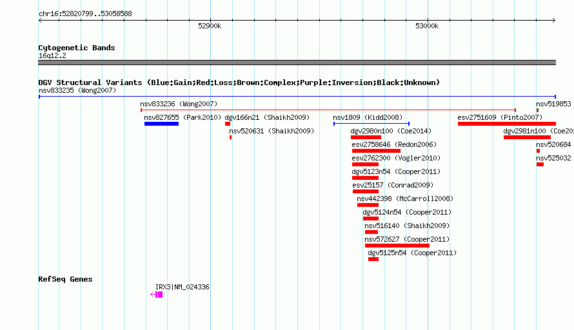Viewport: 574px width, 330px height.
Task: Open the nsv520684 variant label
Action: click(x=553, y=144)
